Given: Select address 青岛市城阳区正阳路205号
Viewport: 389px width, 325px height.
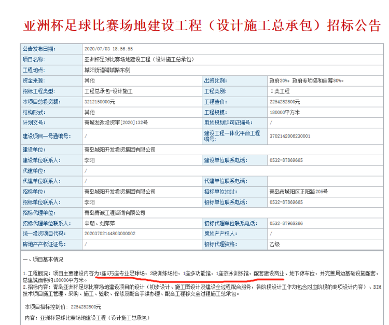Looking at the screenshot, I should click(299, 192).
